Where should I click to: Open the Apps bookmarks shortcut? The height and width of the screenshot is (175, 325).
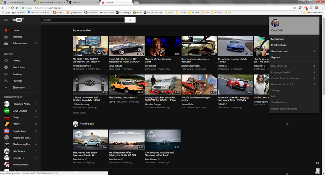coord(6,13)
